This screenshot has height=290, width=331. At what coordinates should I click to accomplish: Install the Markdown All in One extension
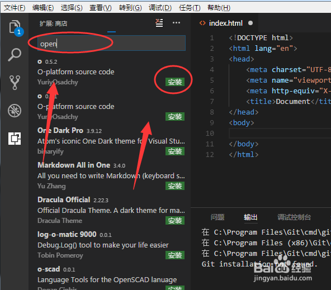coord(175,186)
